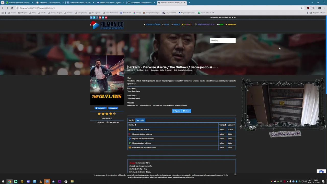Open REKOMENDACJE AI menu item
This screenshot has height=184, width=327.
(x=205, y=25)
